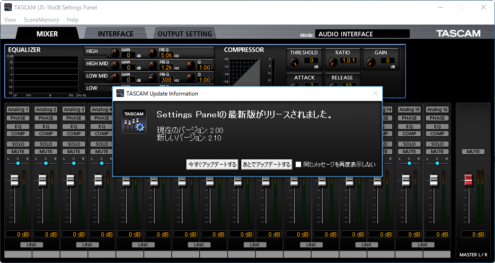Click the HIGH frequency 5.0k value field

point(167,55)
